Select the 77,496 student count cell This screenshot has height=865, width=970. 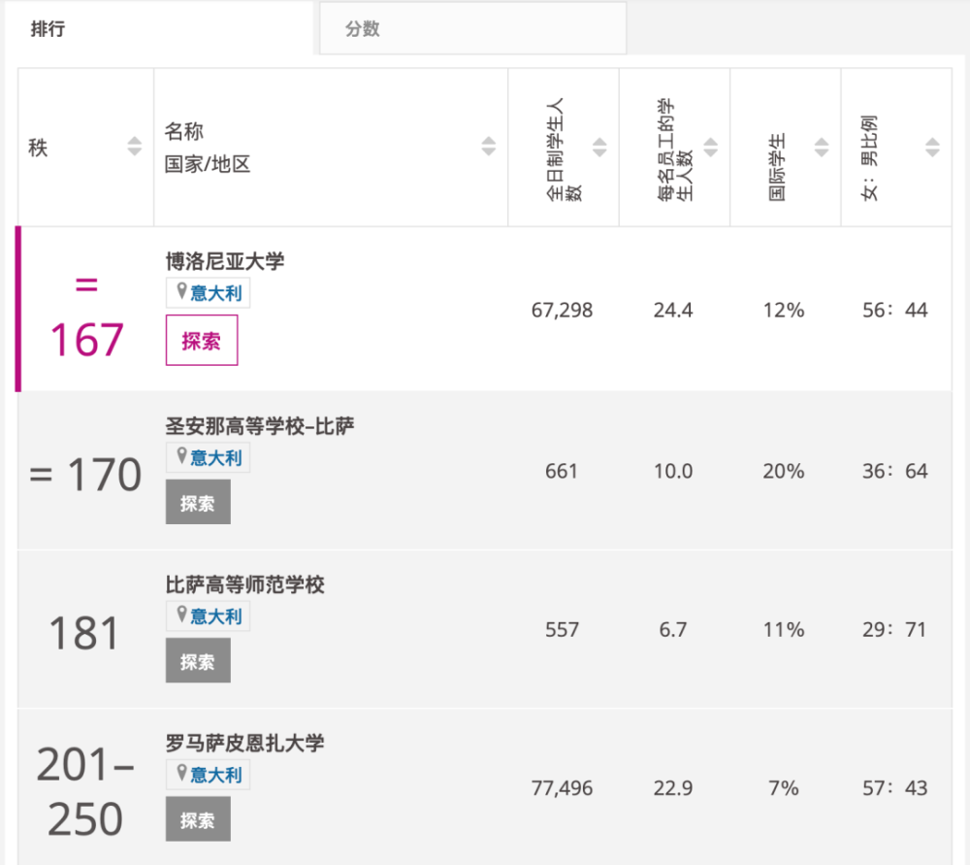pos(563,788)
